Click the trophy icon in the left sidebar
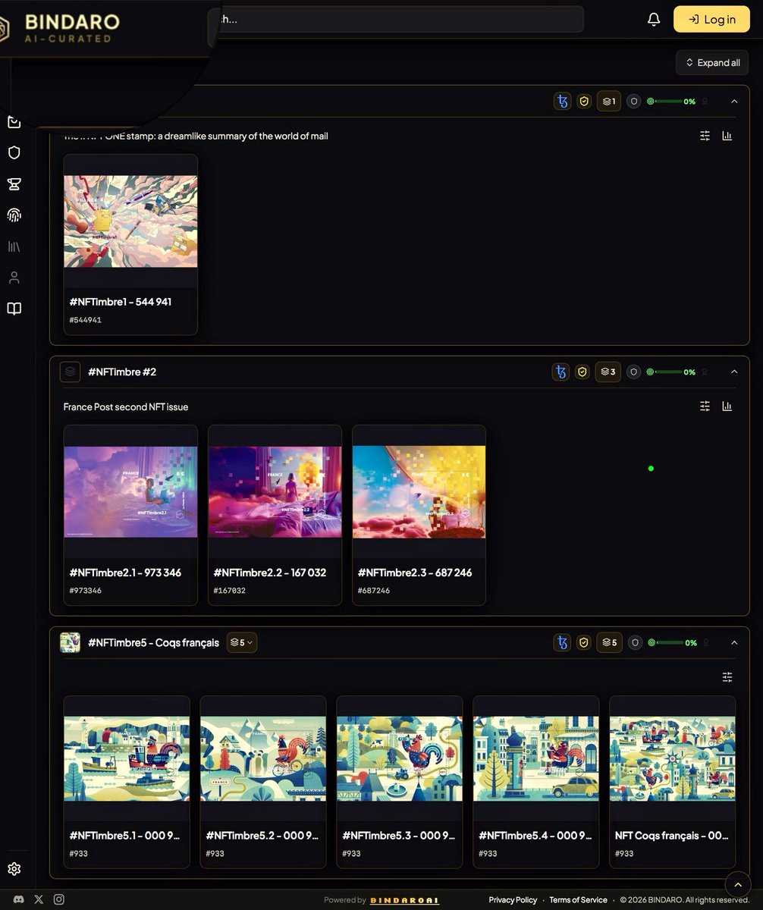The image size is (763, 910). (x=14, y=184)
